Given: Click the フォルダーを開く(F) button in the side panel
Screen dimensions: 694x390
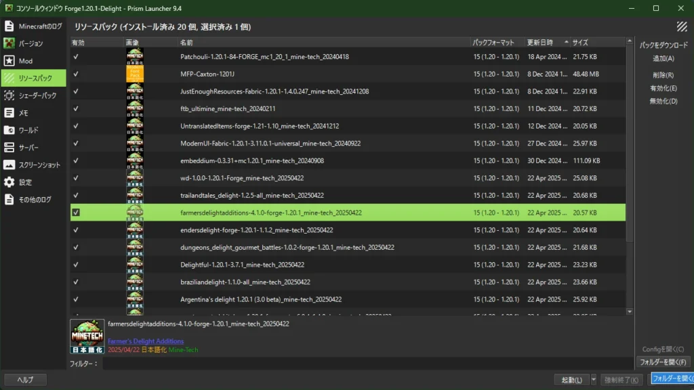Looking at the screenshot, I should [x=663, y=362].
